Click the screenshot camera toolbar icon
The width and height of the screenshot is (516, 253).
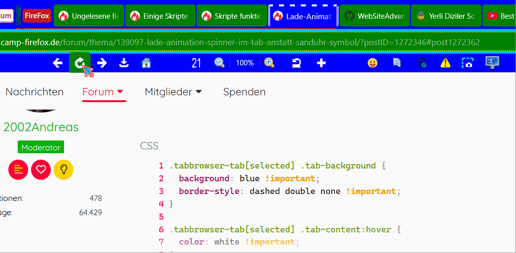[x=467, y=63]
